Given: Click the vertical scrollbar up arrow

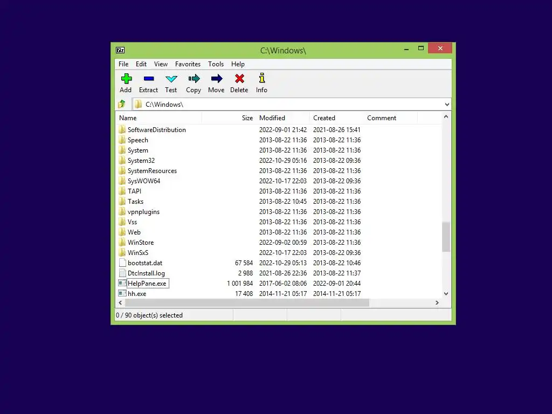Looking at the screenshot, I should click(x=446, y=116).
